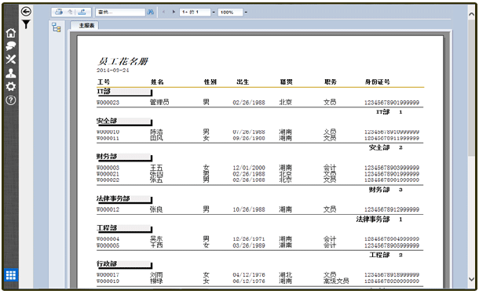Open the 100% zoom dropdown arrow

[x=246, y=13]
